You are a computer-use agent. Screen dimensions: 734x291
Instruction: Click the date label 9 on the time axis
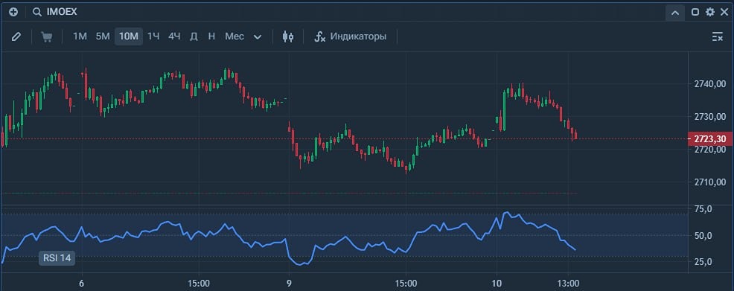coord(290,284)
